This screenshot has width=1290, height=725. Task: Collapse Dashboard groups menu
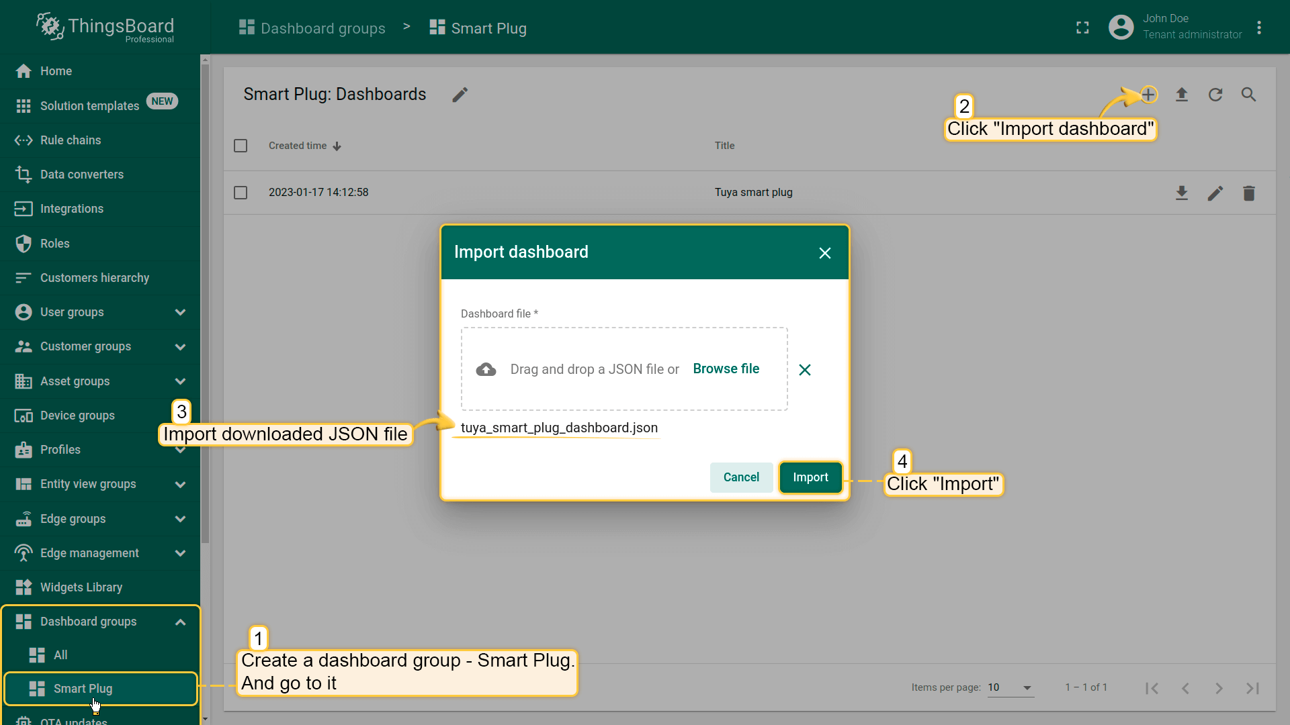pyautogui.click(x=180, y=622)
